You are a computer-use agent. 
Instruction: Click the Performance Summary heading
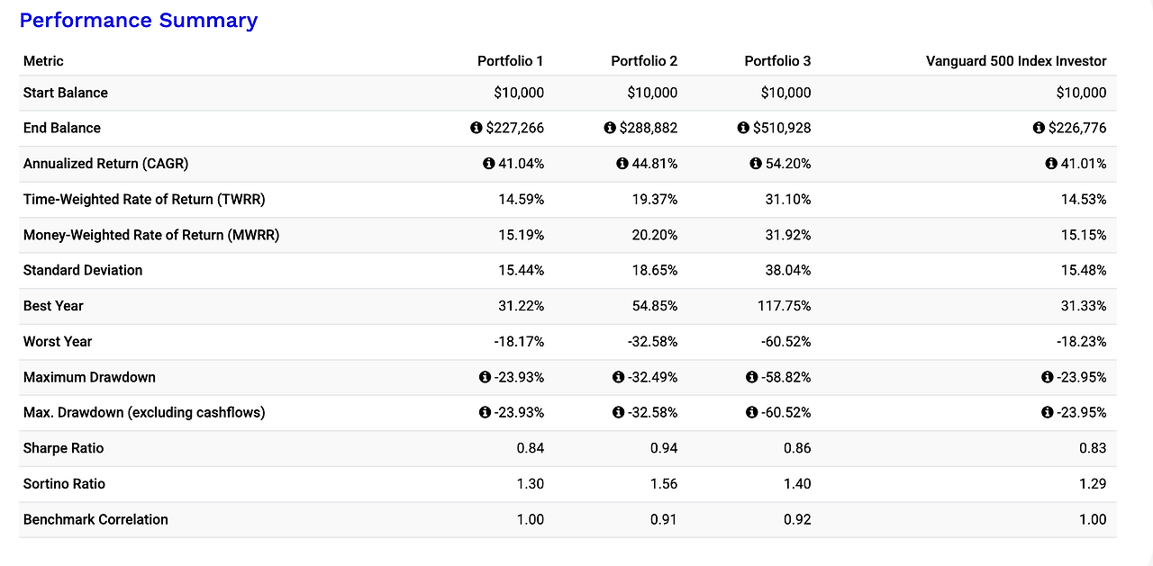pyautogui.click(x=139, y=21)
